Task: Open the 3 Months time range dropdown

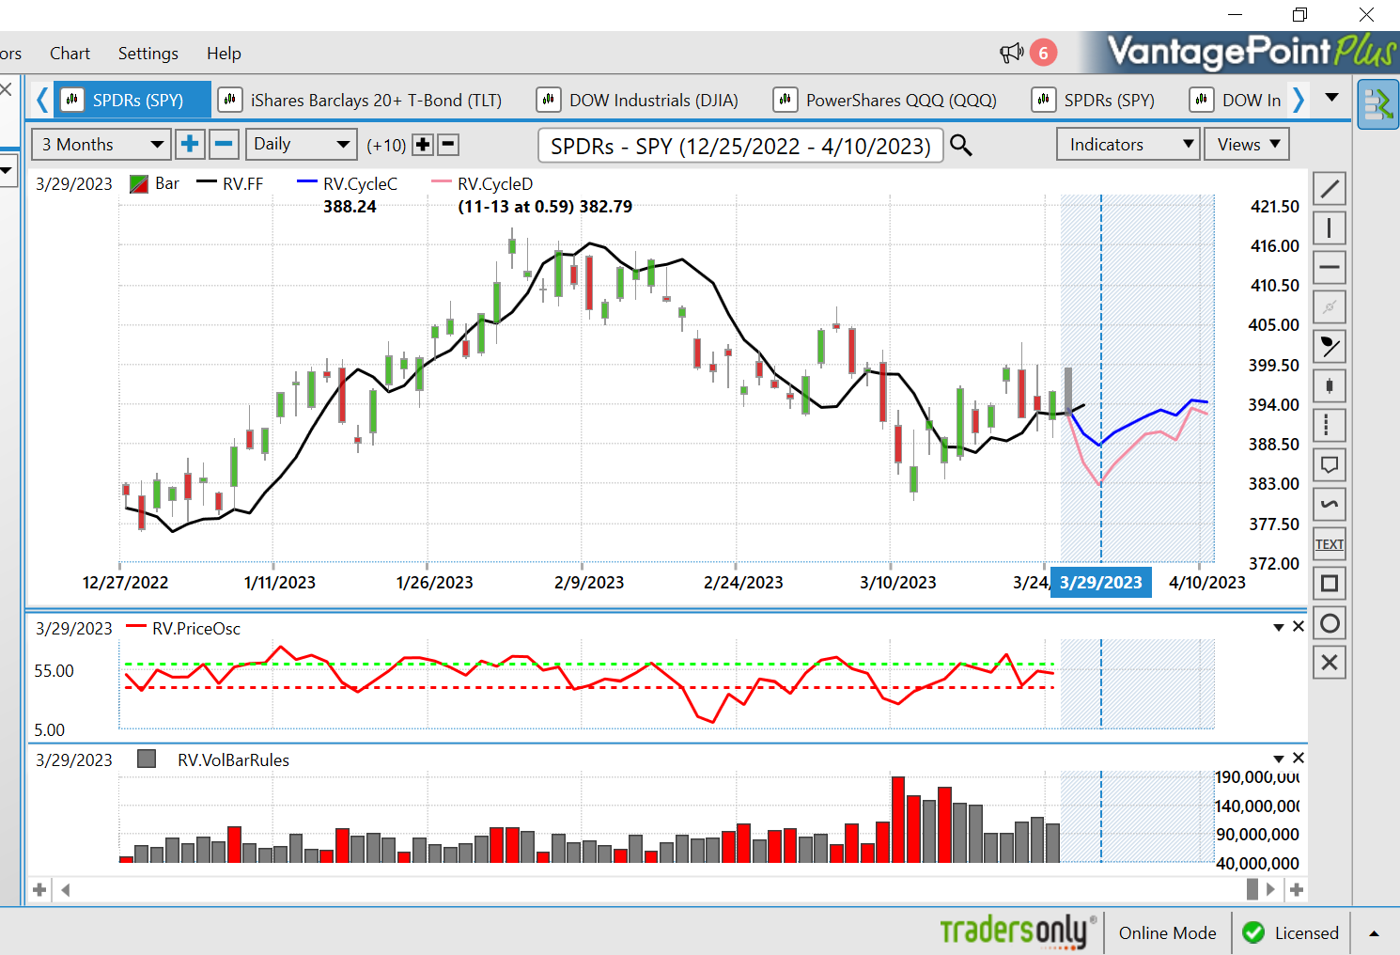Action: (x=101, y=145)
